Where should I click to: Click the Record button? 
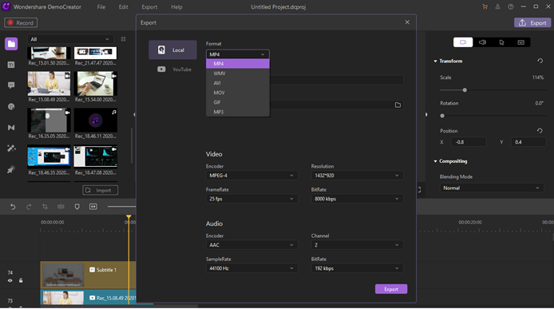(x=21, y=22)
